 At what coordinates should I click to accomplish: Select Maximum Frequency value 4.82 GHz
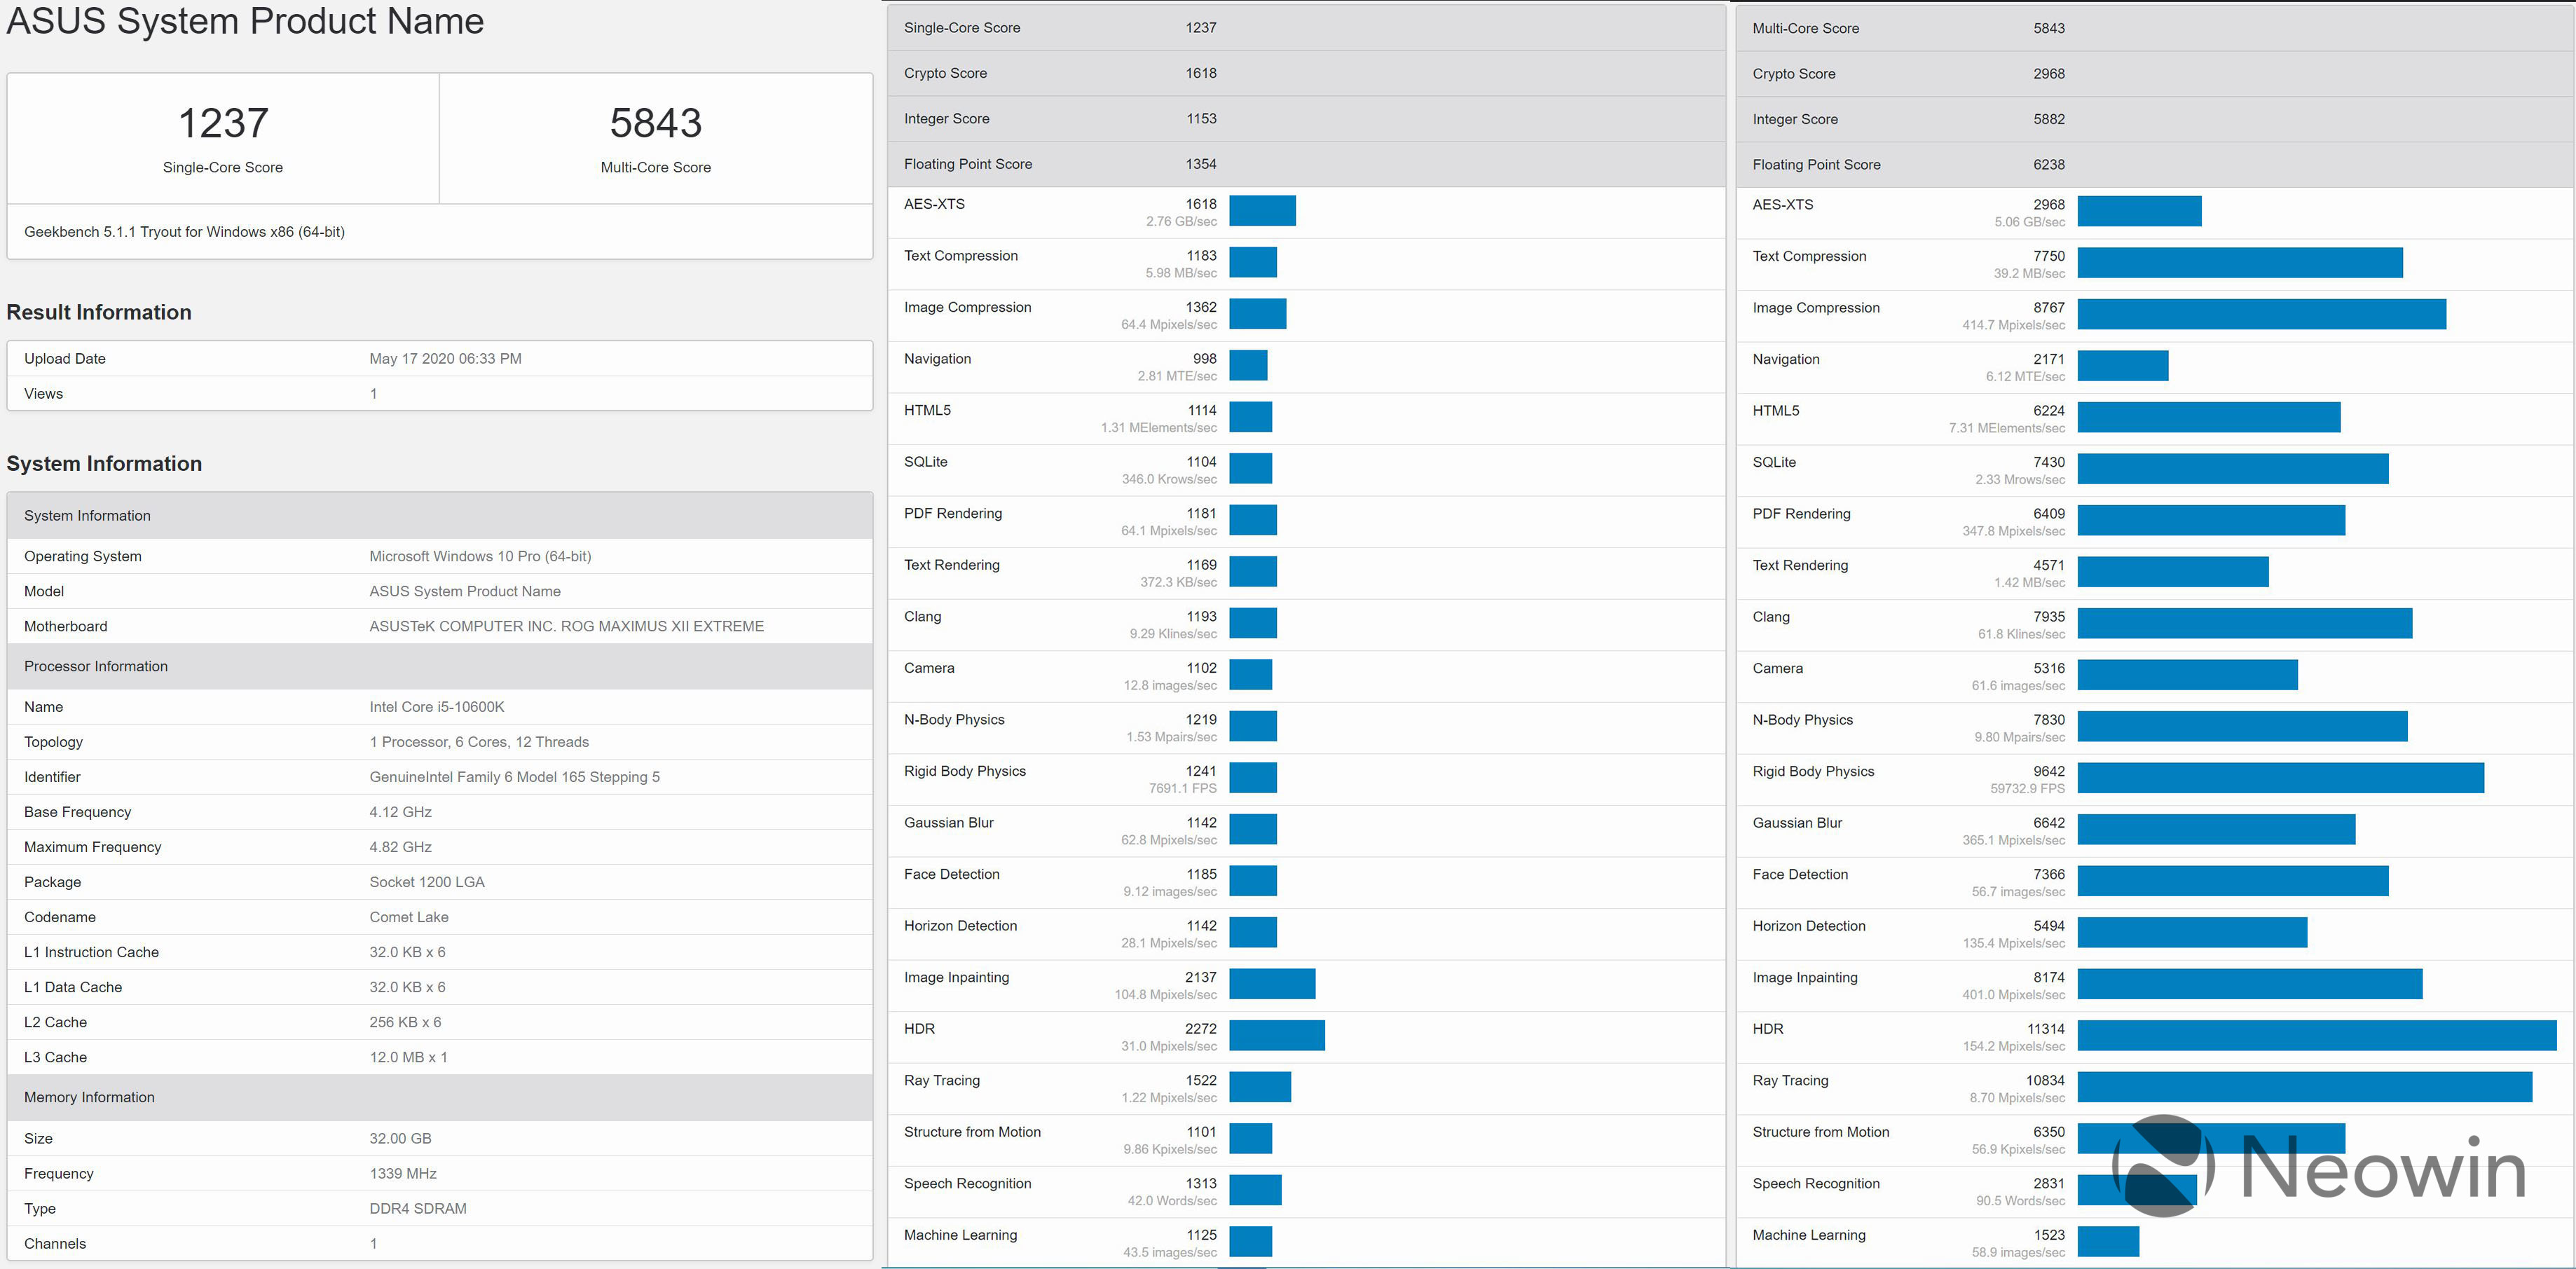point(400,846)
